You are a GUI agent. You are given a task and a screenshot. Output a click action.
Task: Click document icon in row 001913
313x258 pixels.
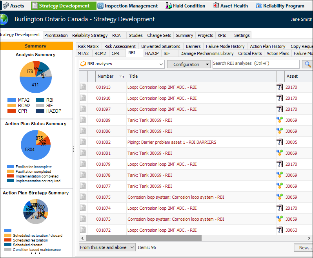point(83,87)
